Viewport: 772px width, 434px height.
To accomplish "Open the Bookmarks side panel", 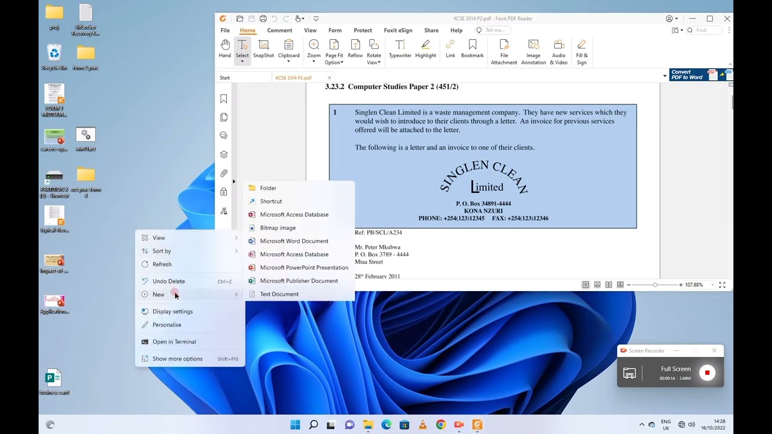I will (x=224, y=99).
